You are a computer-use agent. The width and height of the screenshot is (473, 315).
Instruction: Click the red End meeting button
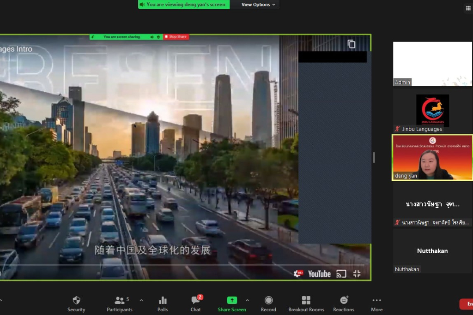pyautogui.click(x=467, y=304)
